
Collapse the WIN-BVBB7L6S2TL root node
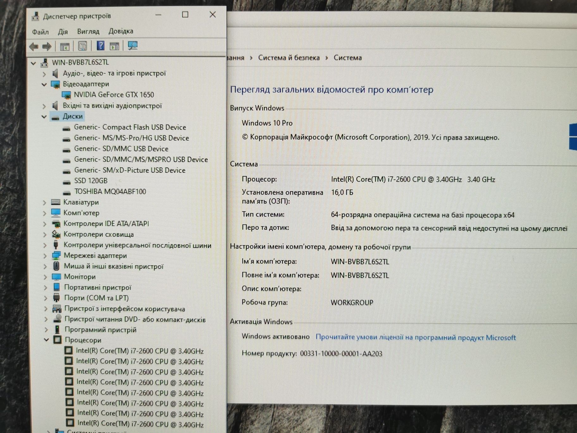33,63
